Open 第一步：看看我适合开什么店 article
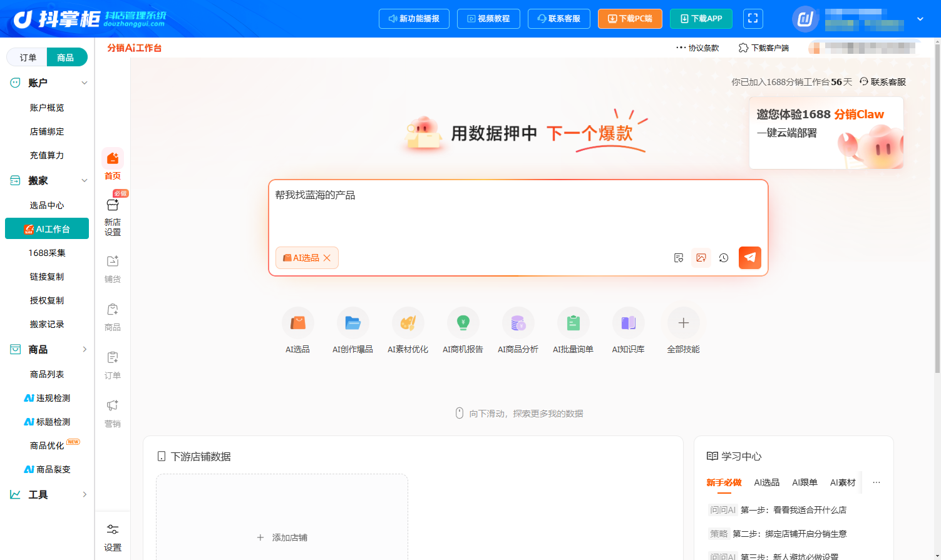The height and width of the screenshot is (560, 941). pyautogui.click(x=778, y=510)
